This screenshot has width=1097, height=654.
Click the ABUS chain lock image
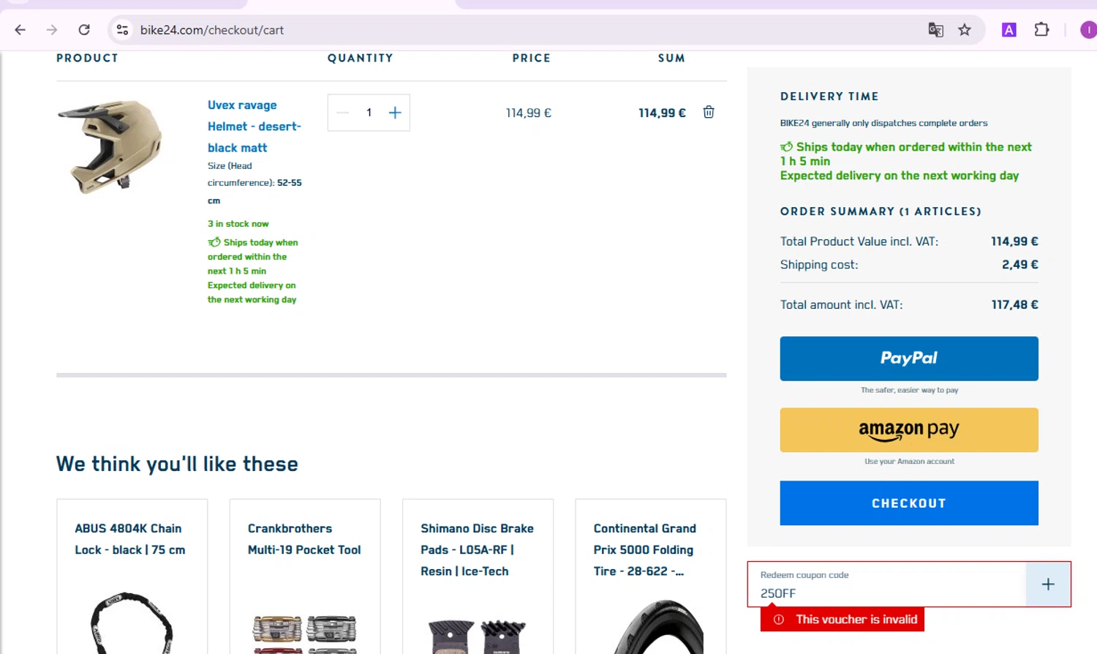tap(132, 623)
